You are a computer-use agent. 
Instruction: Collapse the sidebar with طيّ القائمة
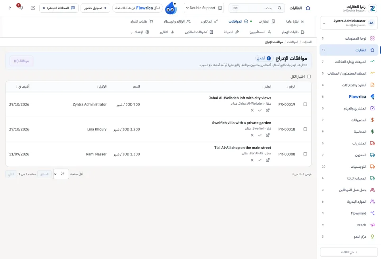[349, 252]
